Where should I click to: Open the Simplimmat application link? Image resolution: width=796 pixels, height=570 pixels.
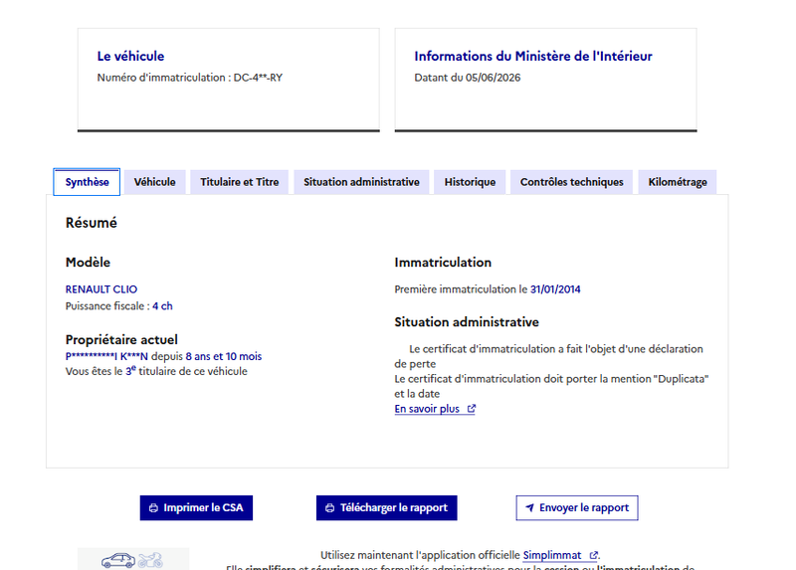tap(560, 555)
